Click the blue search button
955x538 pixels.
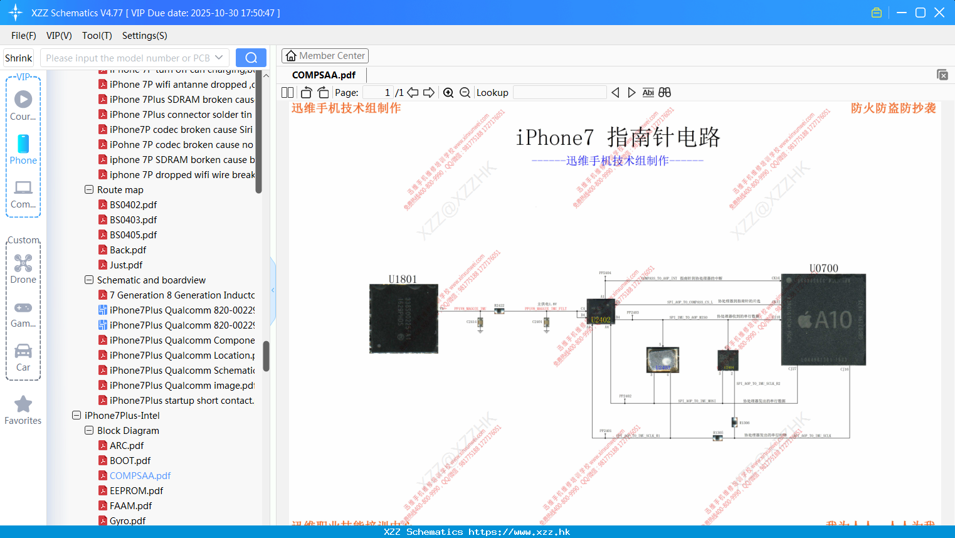pyautogui.click(x=251, y=58)
